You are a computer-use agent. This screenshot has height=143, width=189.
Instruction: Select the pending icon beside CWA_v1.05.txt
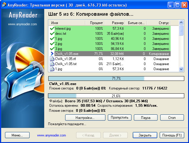click(x=52, y=64)
